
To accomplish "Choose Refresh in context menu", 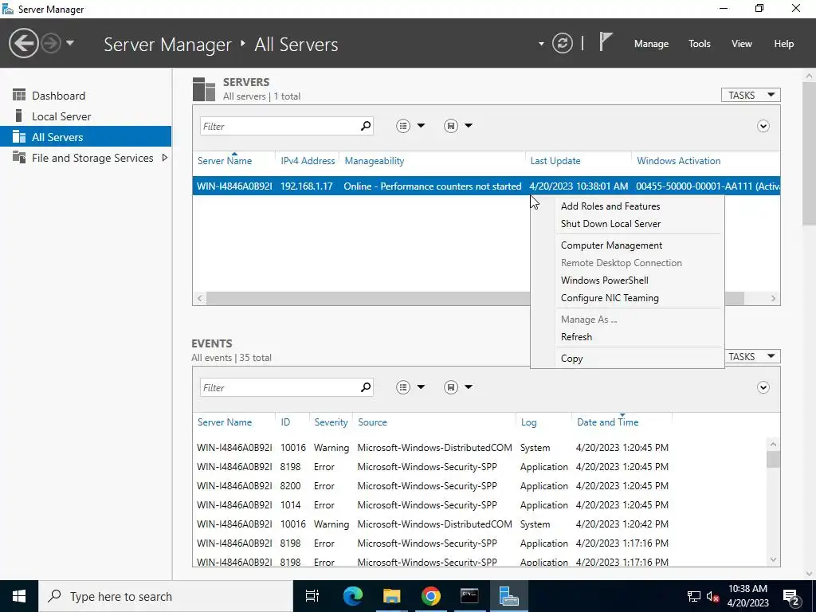I will click(576, 337).
